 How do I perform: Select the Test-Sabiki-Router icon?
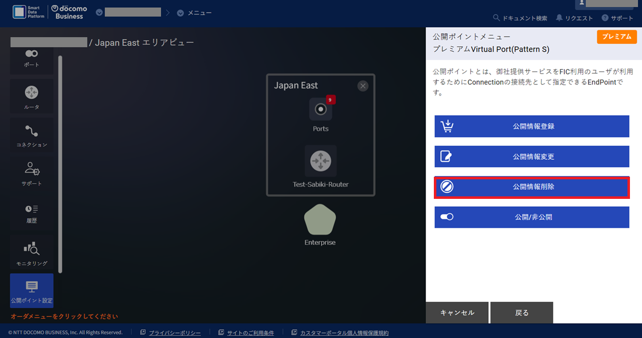click(320, 161)
